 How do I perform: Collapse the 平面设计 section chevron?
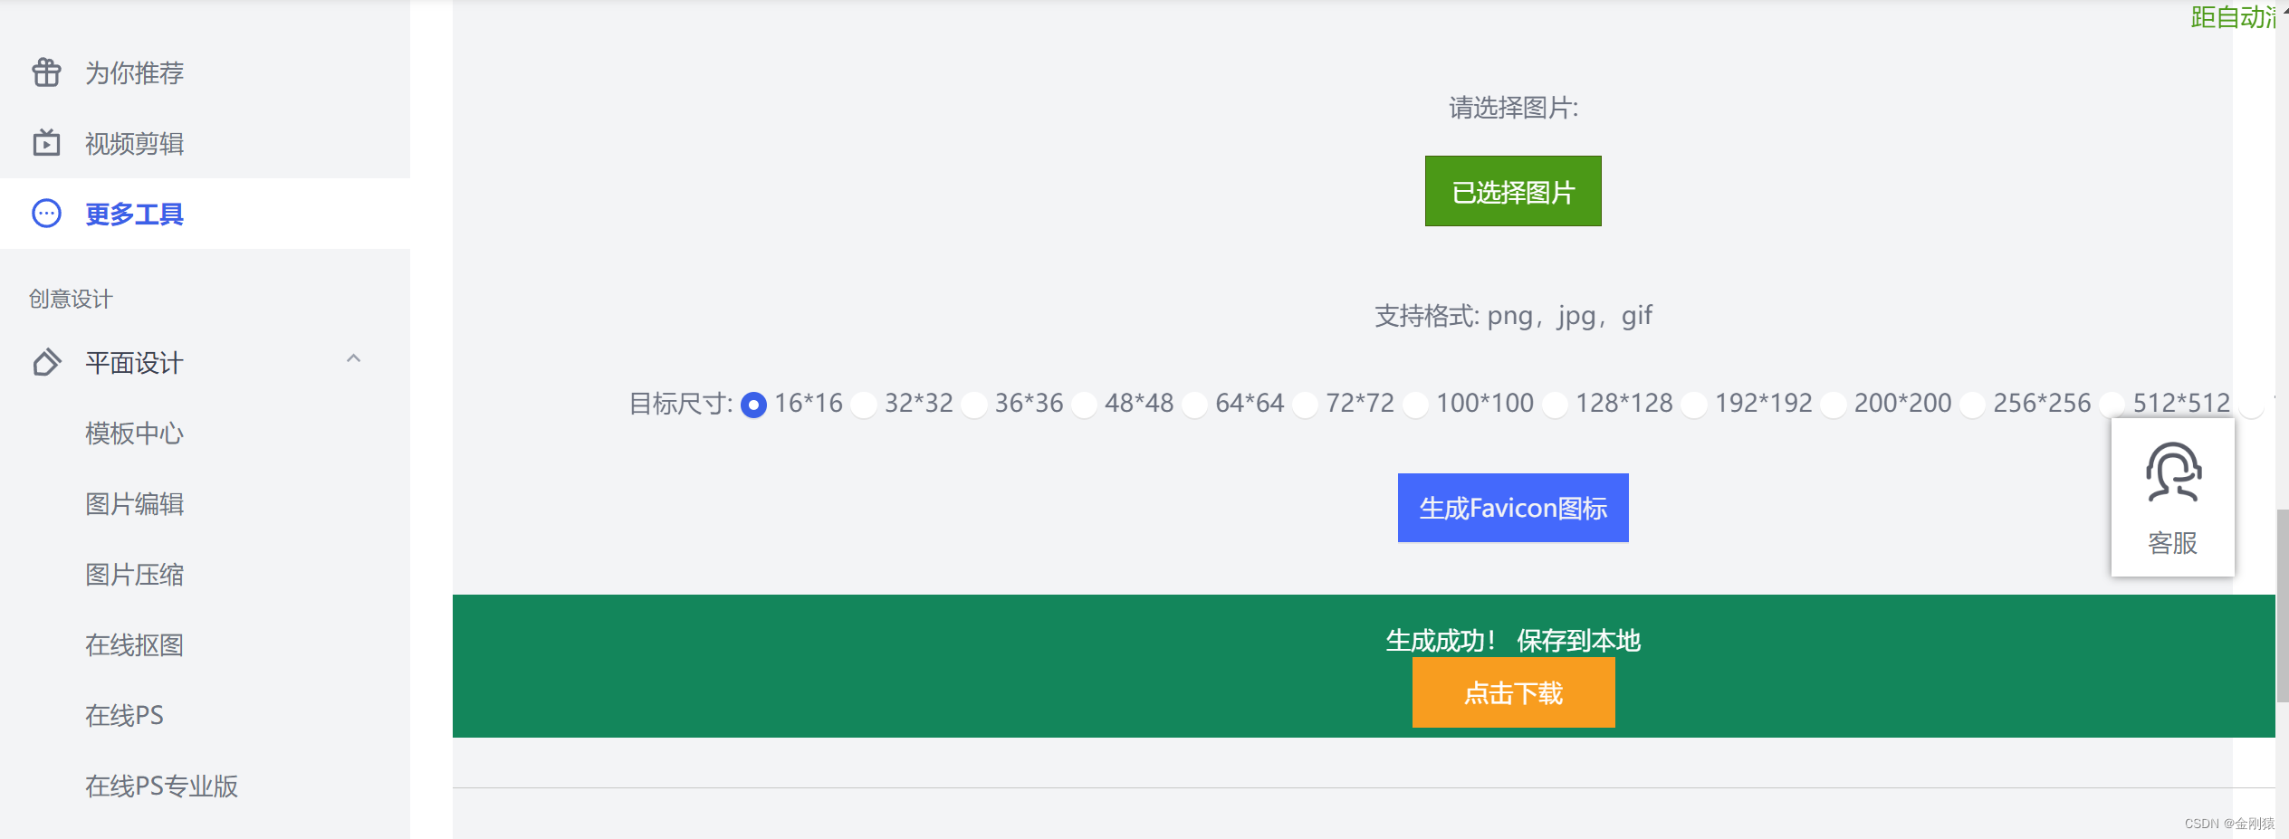click(353, 359)
